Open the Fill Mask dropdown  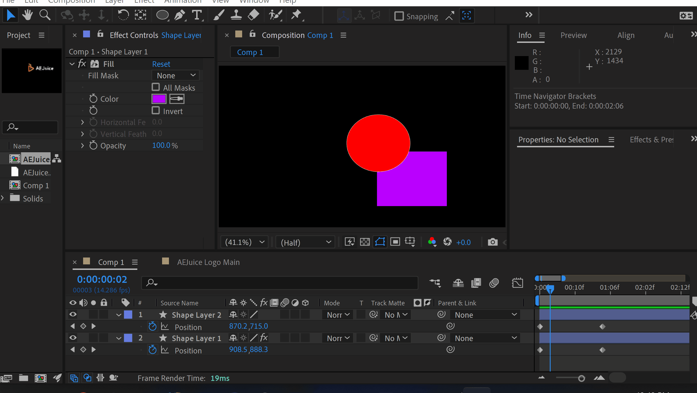click(x=176, y=75)
